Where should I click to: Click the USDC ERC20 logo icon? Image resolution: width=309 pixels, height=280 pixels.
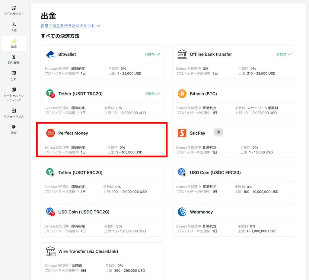[x=182, y=172]
